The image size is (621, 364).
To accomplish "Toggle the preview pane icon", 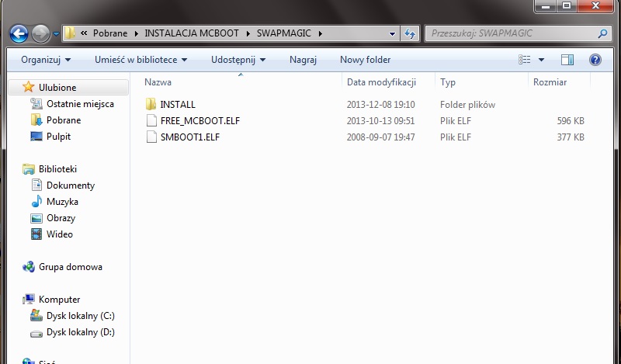I will [567, 60].
